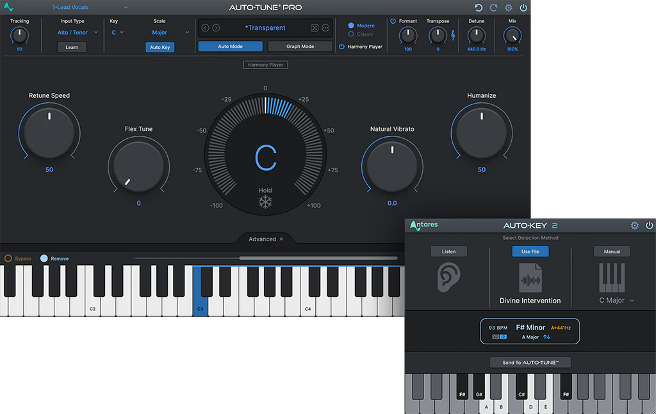This screenshot has height=414, width=656.
Task: Click the 93 BPM tempo readout
Action: [x=498, y=328]
